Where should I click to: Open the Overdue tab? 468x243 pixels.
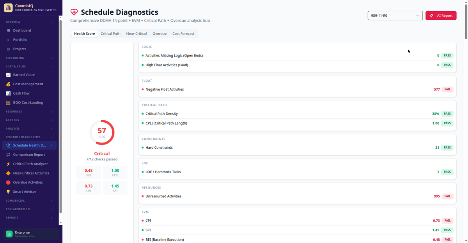(x=160, y=34)
